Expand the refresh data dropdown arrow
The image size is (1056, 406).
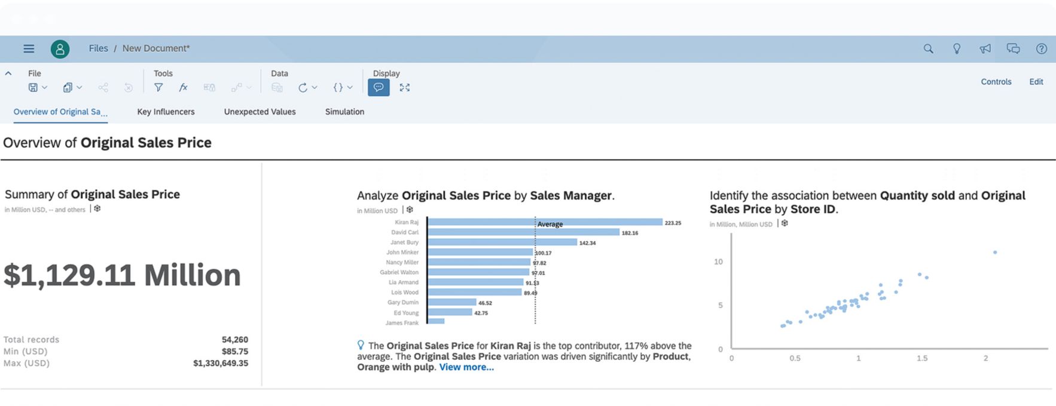[315, 88]
